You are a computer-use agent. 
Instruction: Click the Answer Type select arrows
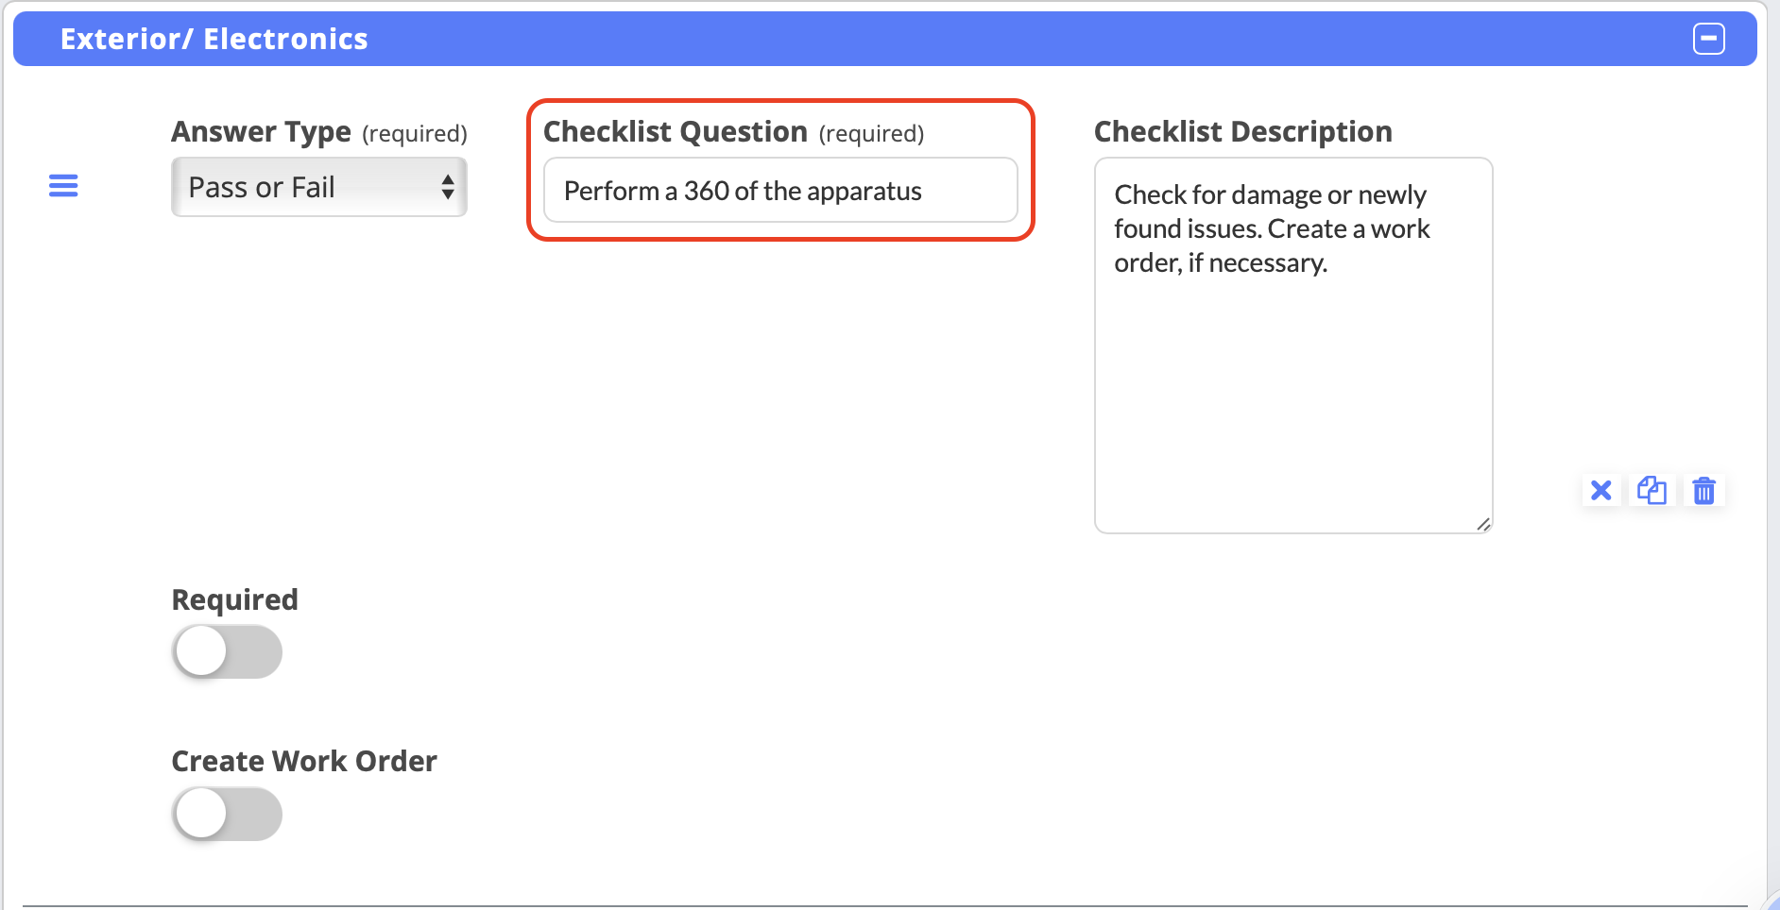pyautogui.click(x=448, y=187)
